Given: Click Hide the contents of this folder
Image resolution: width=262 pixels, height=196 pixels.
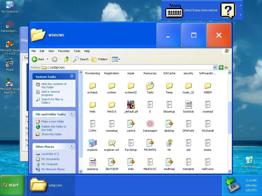Looking at the screenshot, I should click(x=54, y=85).
